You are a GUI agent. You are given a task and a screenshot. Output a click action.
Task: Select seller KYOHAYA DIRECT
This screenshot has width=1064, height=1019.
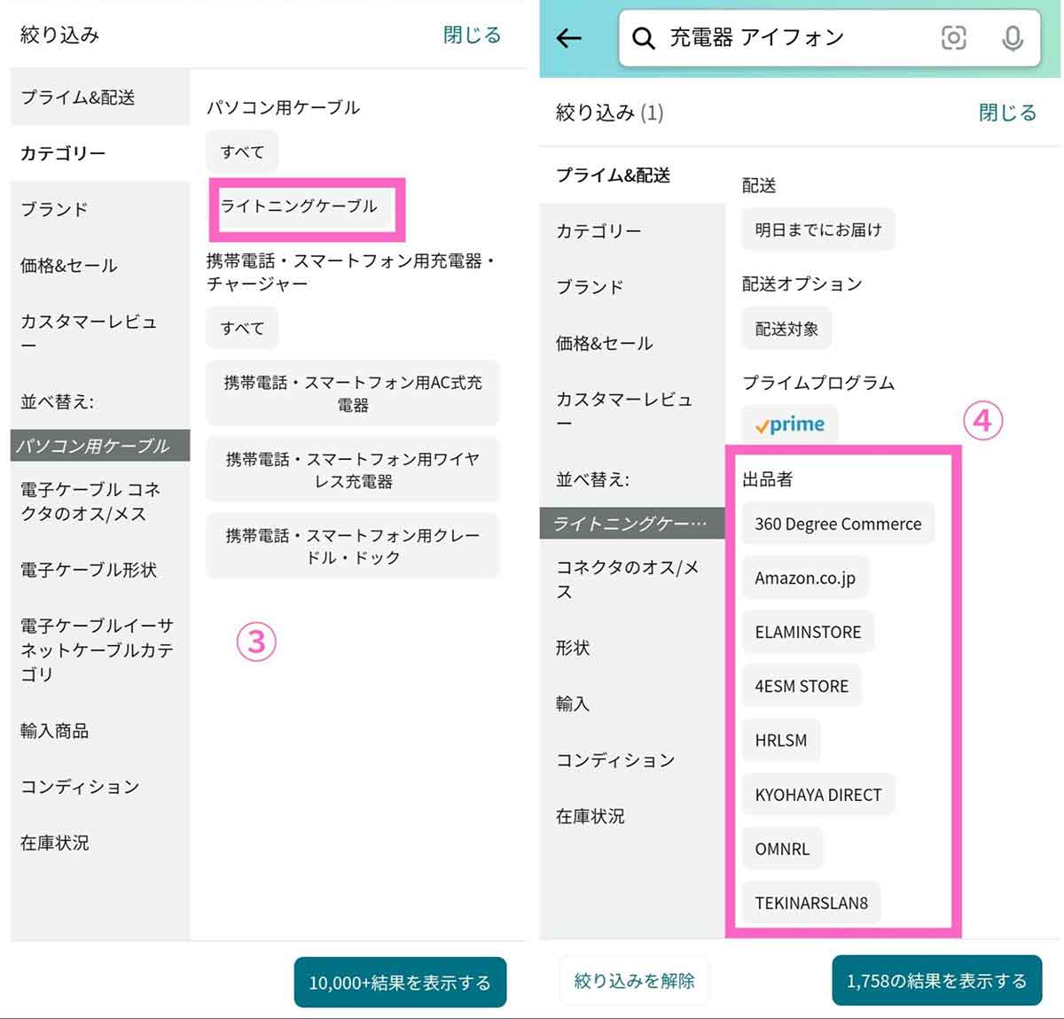(818, 795)
